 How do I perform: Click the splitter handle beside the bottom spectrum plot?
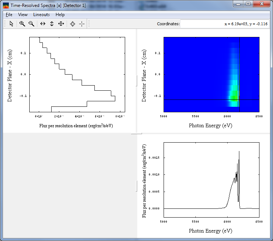136,186
